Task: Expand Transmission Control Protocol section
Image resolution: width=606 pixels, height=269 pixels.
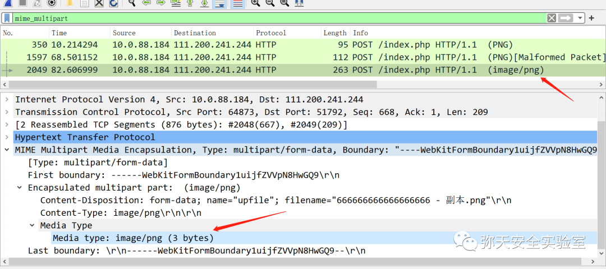Action: tap(7, 112)
